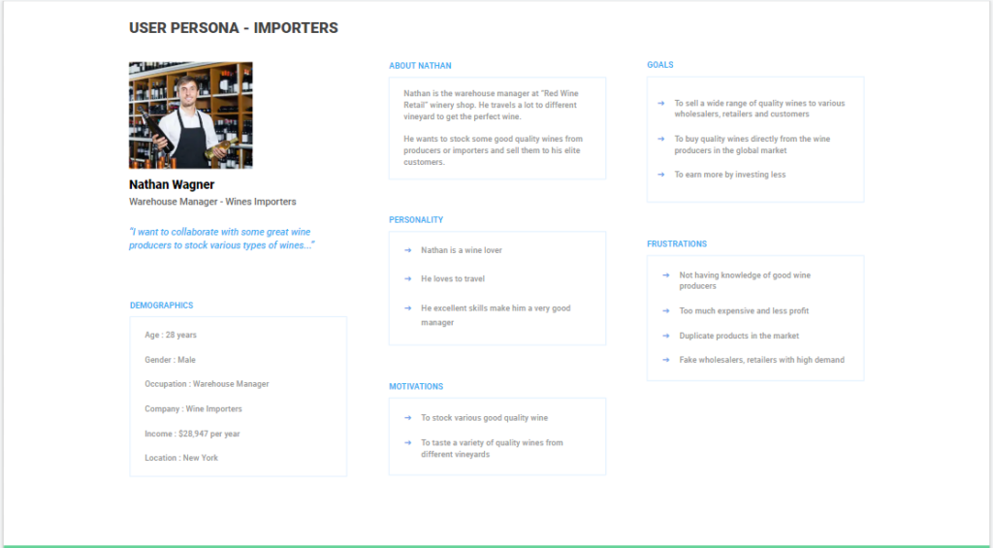Screen dimensions: 993x548
Task: Click arrow bullet beside 'He excellent skills'
Action: (408, 307)
